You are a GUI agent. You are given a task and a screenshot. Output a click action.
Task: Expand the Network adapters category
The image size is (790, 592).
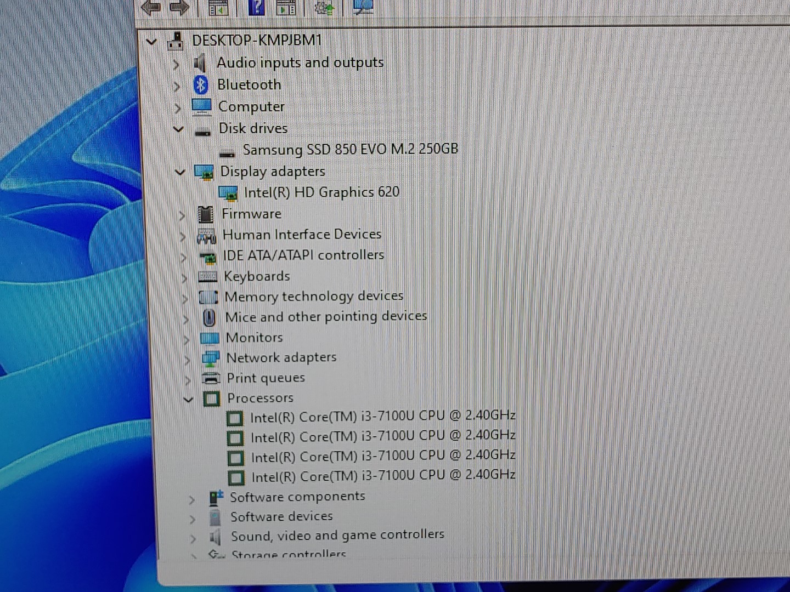(x=188, y=360)
